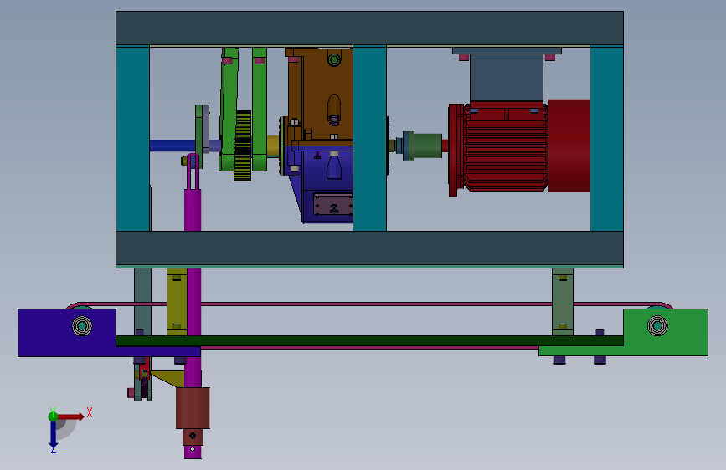
Task: Pick the left teal frame column
Action: [133, 138]
